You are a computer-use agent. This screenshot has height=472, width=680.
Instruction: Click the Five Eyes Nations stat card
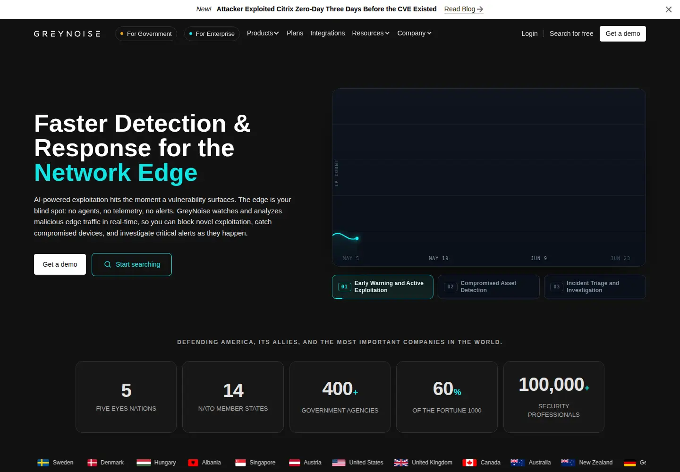[126, 397]
